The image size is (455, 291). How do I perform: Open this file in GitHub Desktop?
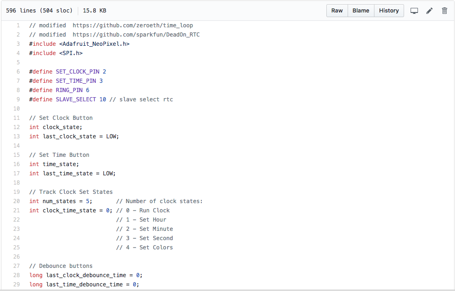pyautogui.click(x=414, y=10)
